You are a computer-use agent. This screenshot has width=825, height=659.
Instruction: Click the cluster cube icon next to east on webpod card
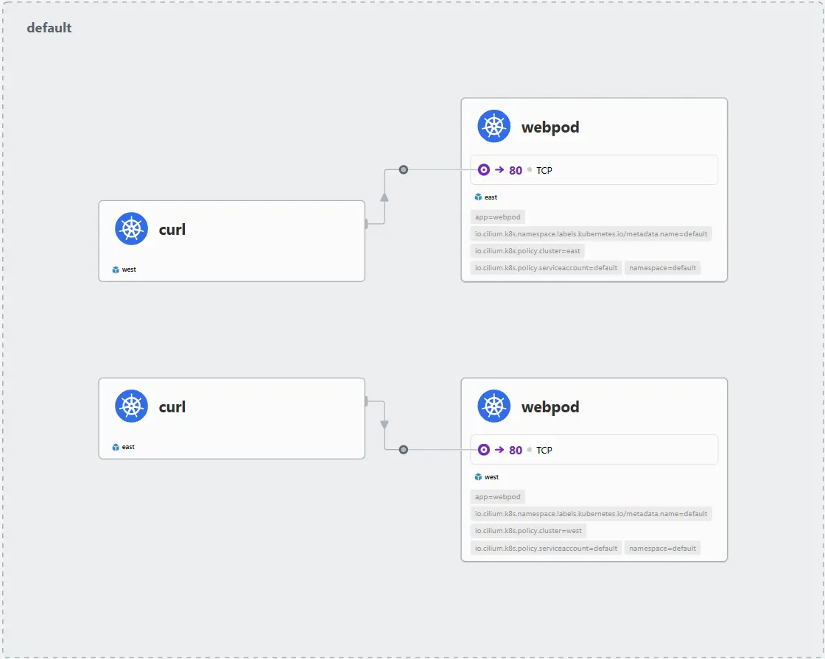478,197
